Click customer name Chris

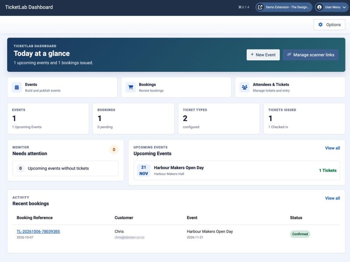(119, 231)
